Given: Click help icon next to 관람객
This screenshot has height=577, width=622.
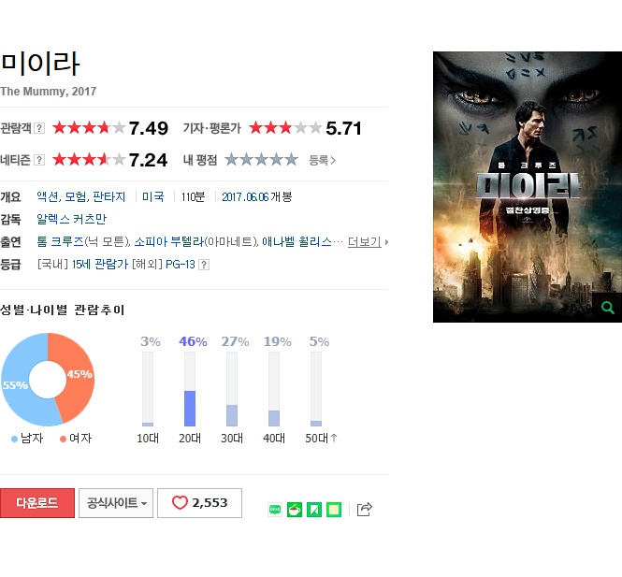Looking at the screenshot, I should tap(39, 128).
